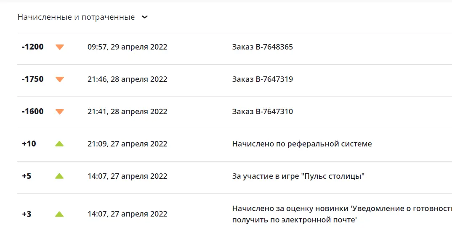Click the date 21:46, 28 апреля 2022
The image size is (452, 235).
[x=128, y=79]
